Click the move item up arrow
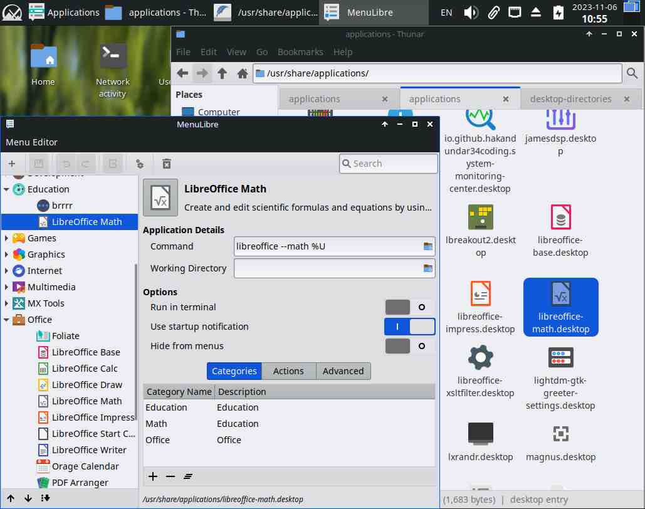The height and width of the screenshot is (509, 645). 11,498
